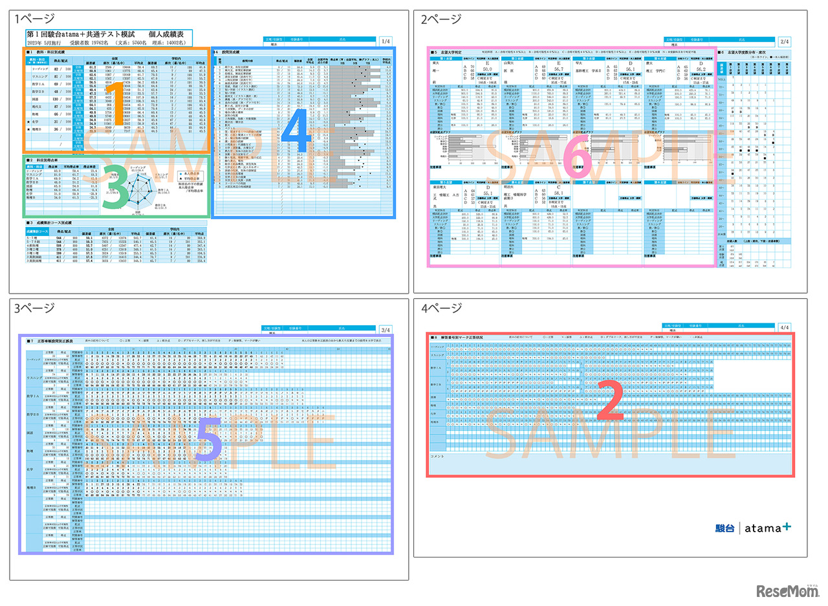
Task: Select the '4ページ' page label
Action: point(440,308)
